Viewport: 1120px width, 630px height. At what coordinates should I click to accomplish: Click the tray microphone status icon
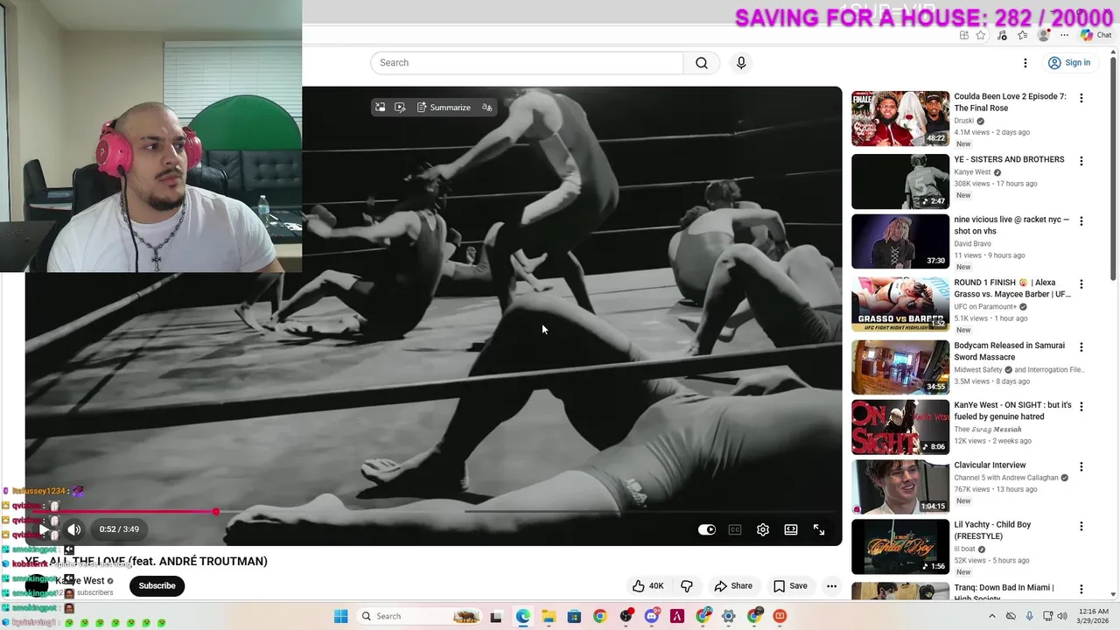click(1030, 616)
